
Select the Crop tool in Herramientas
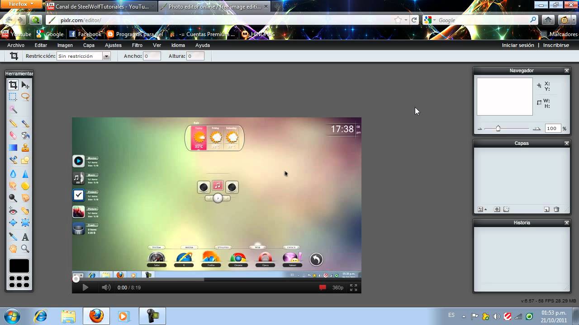13,85
